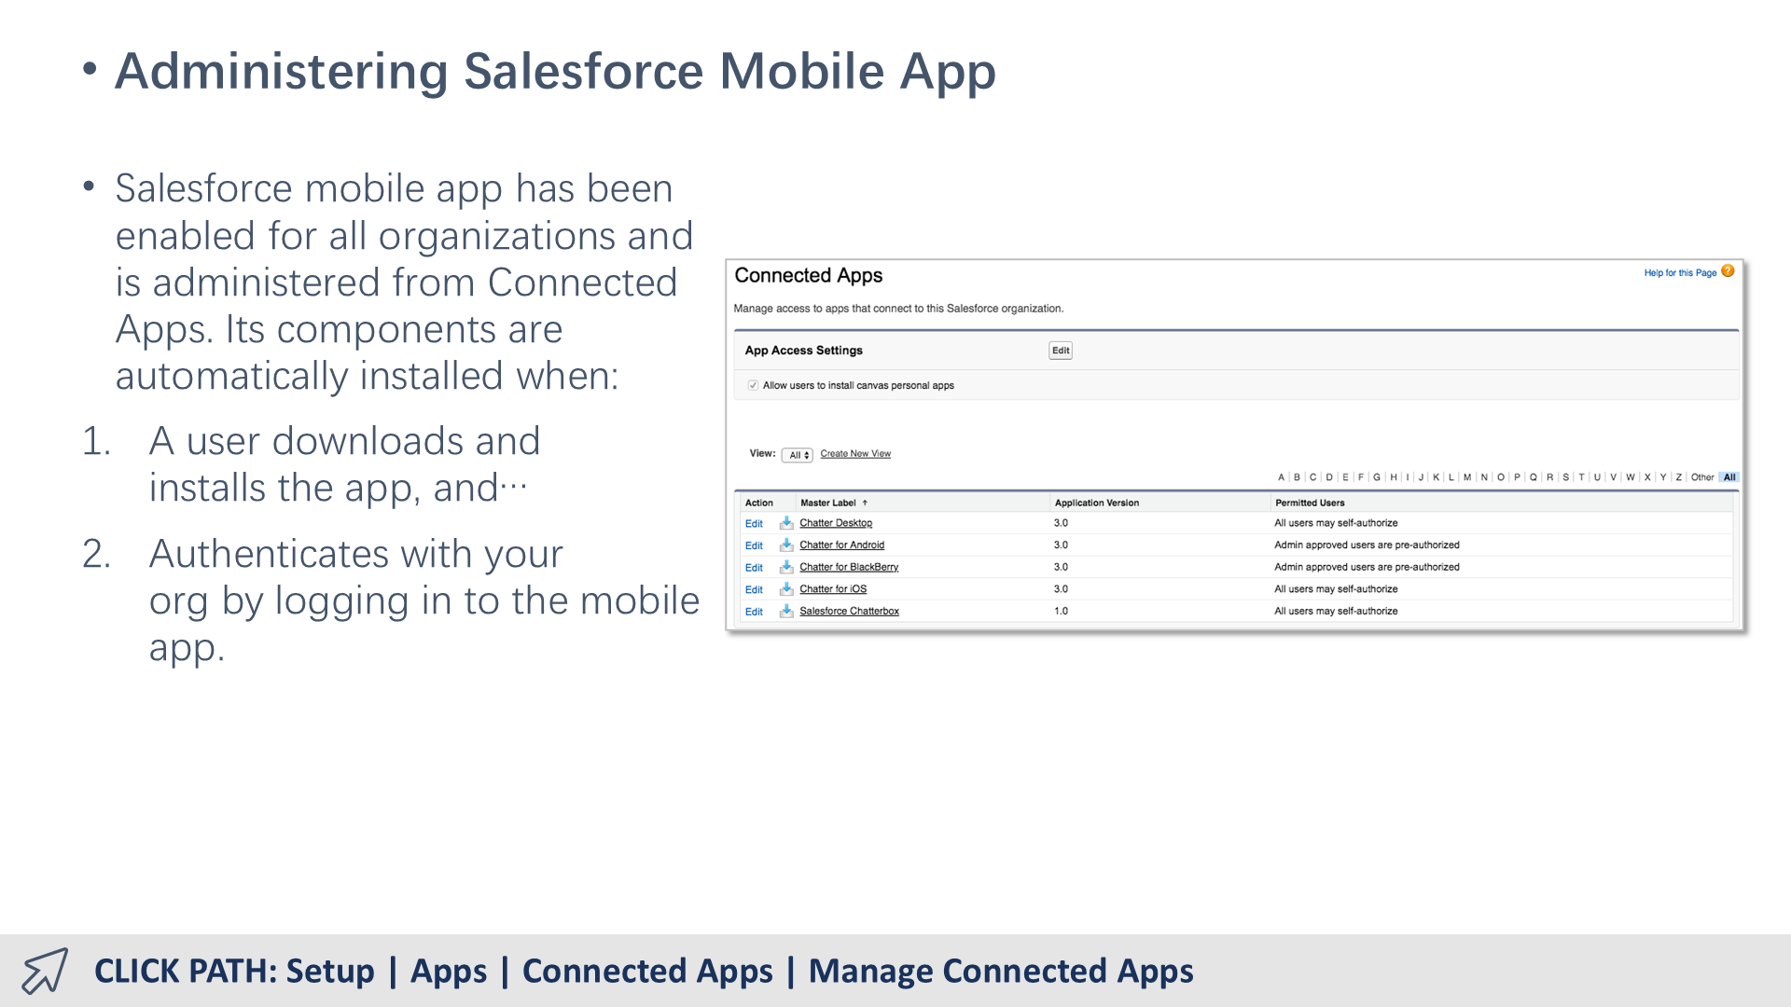Click Chatter Desktop's self-authorize users text

pos(1336,523)
